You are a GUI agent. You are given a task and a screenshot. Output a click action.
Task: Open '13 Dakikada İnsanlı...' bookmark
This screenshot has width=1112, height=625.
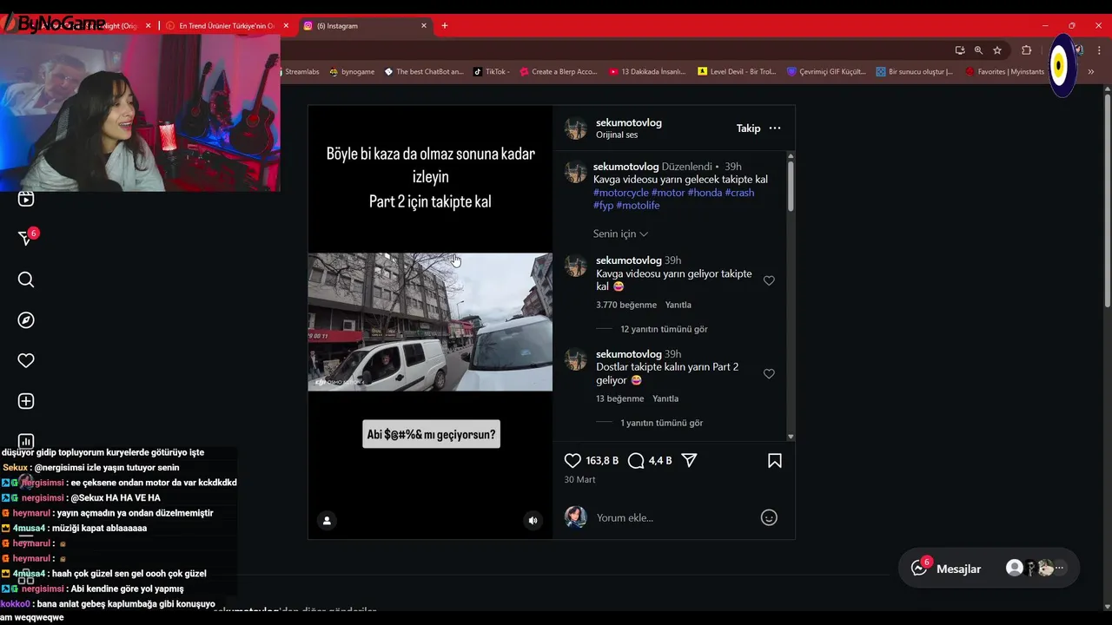click(647, 72)
